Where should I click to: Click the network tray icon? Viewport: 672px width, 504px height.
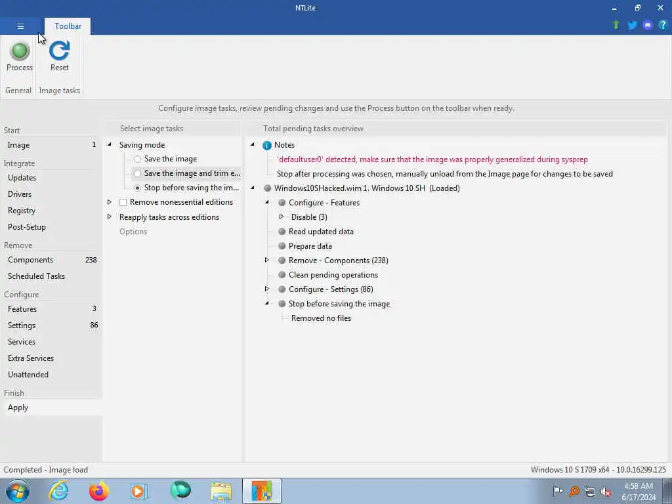click(x=590, y=492)
